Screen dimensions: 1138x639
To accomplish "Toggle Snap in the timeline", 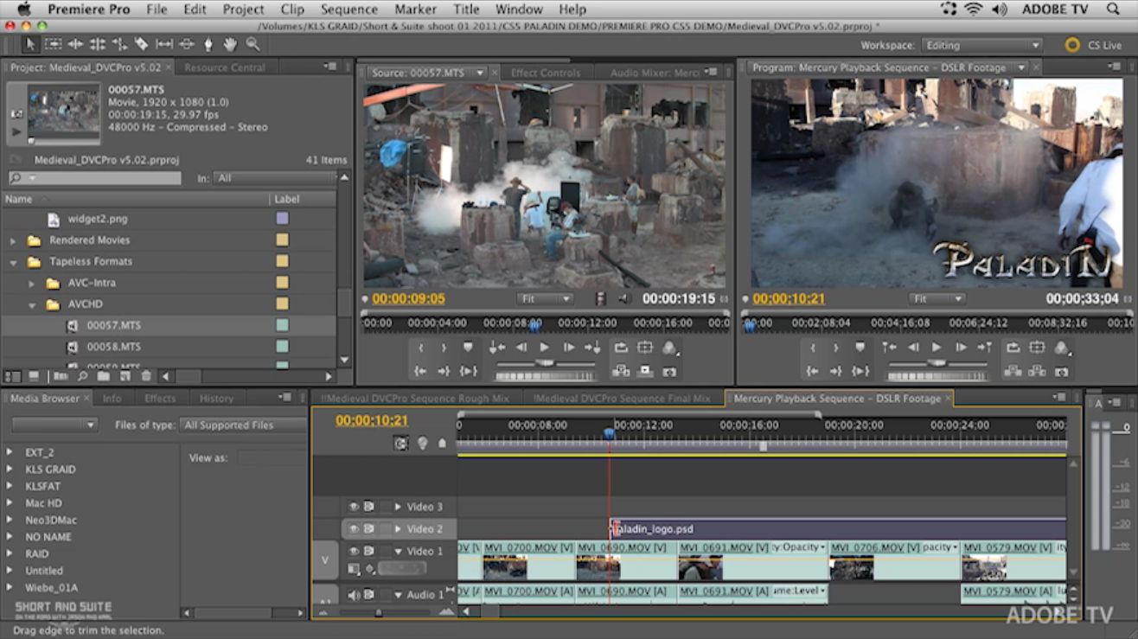I will pyautogui.click(x=401, y=443).
